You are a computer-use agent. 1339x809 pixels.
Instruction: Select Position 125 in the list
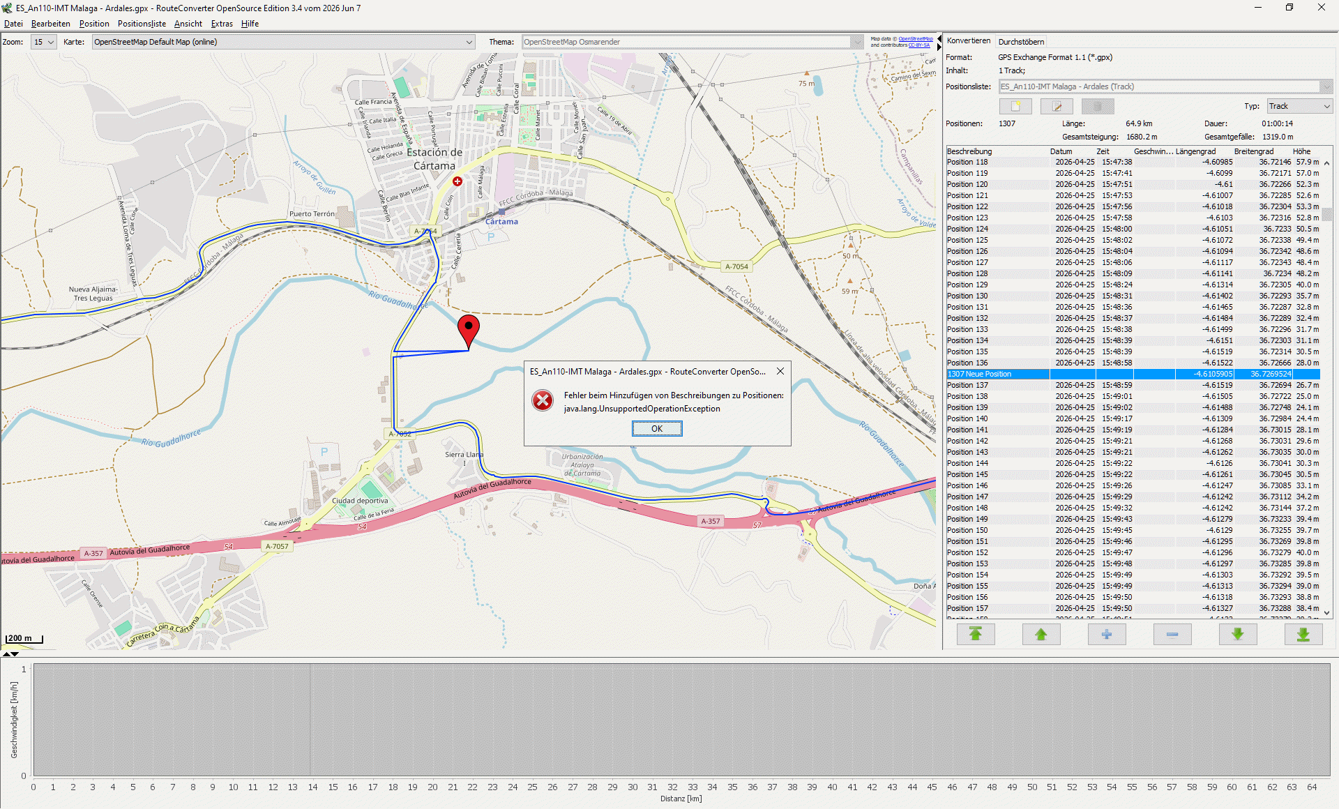(x=1133, y=240)
